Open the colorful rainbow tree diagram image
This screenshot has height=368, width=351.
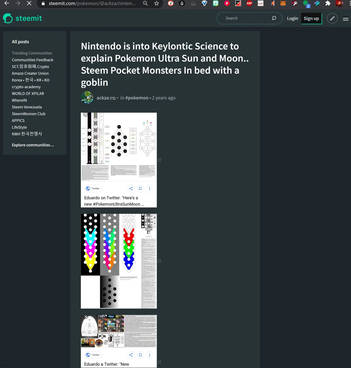point(119,261)
